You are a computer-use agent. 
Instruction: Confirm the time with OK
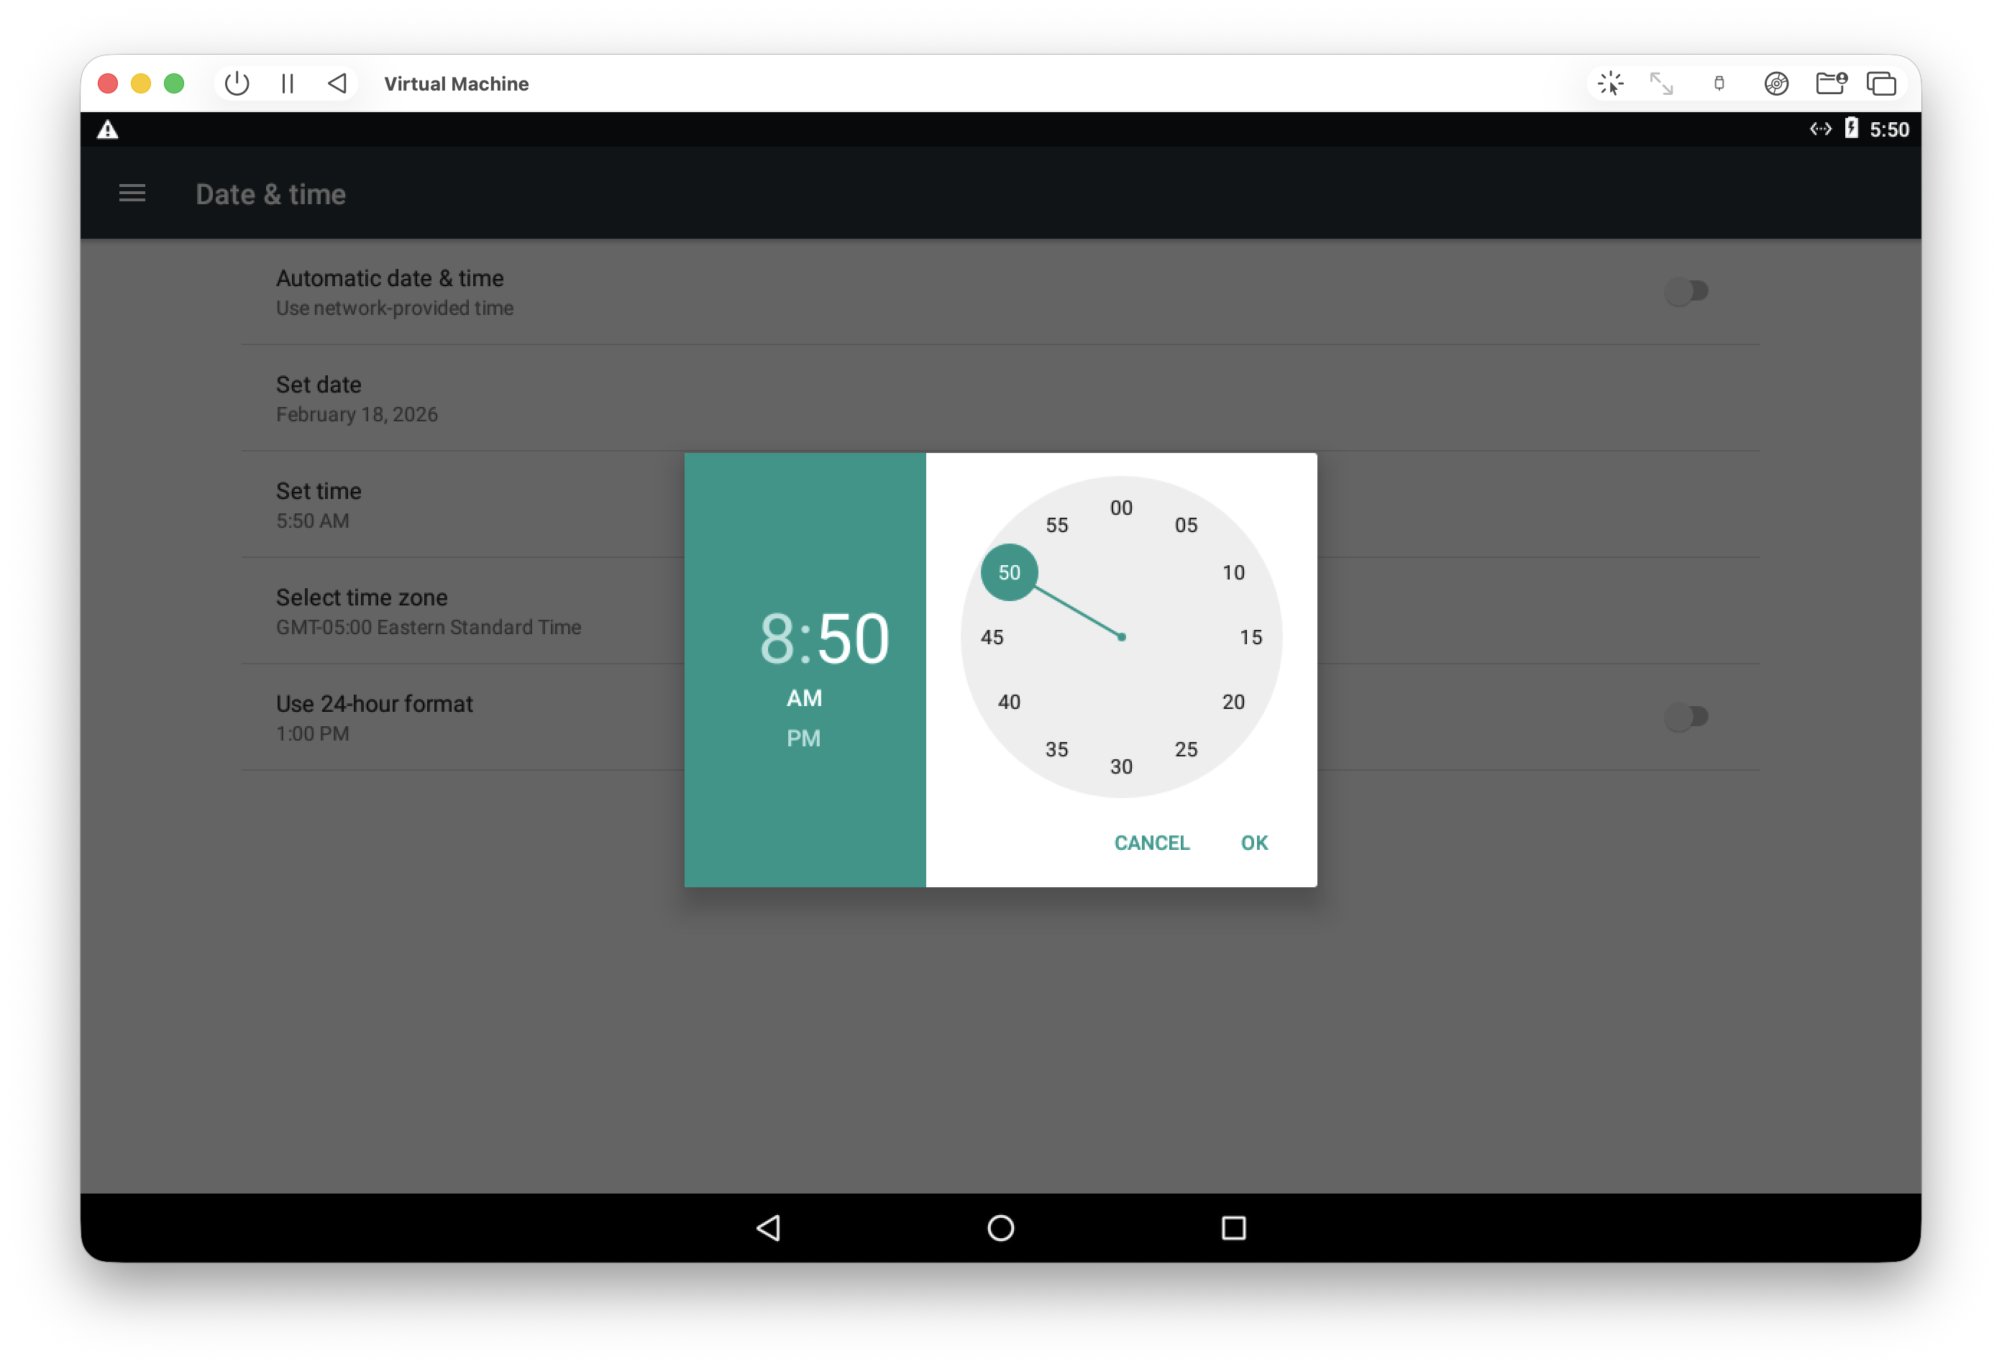pyautogui.click(x=1254, y=843)
